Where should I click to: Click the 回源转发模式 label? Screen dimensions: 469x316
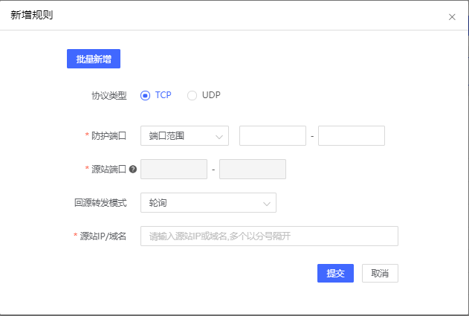100,203
